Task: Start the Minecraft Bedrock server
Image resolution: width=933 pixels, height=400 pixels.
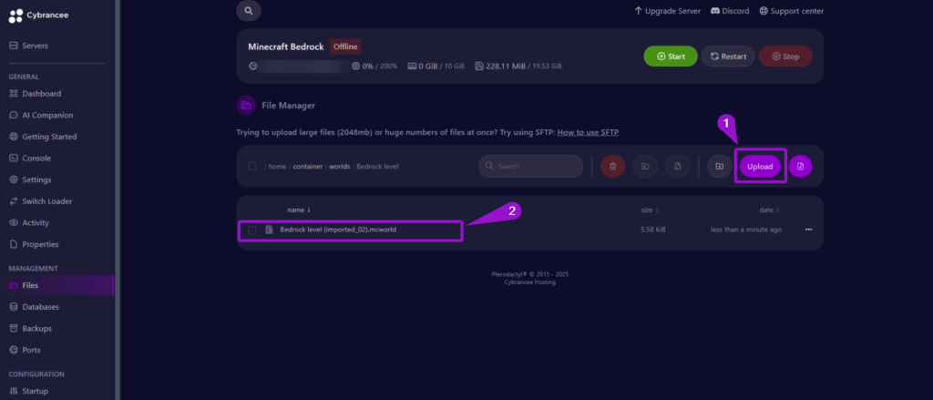Action: 671,56
